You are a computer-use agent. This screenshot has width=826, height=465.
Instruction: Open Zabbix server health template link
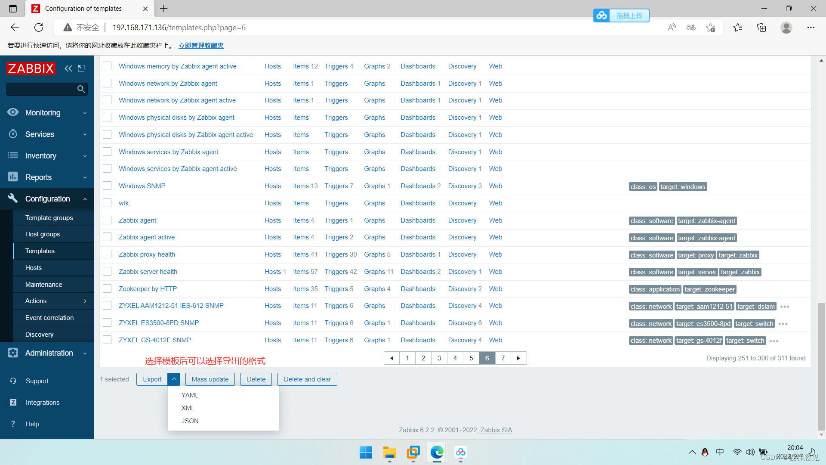[148, 272]
